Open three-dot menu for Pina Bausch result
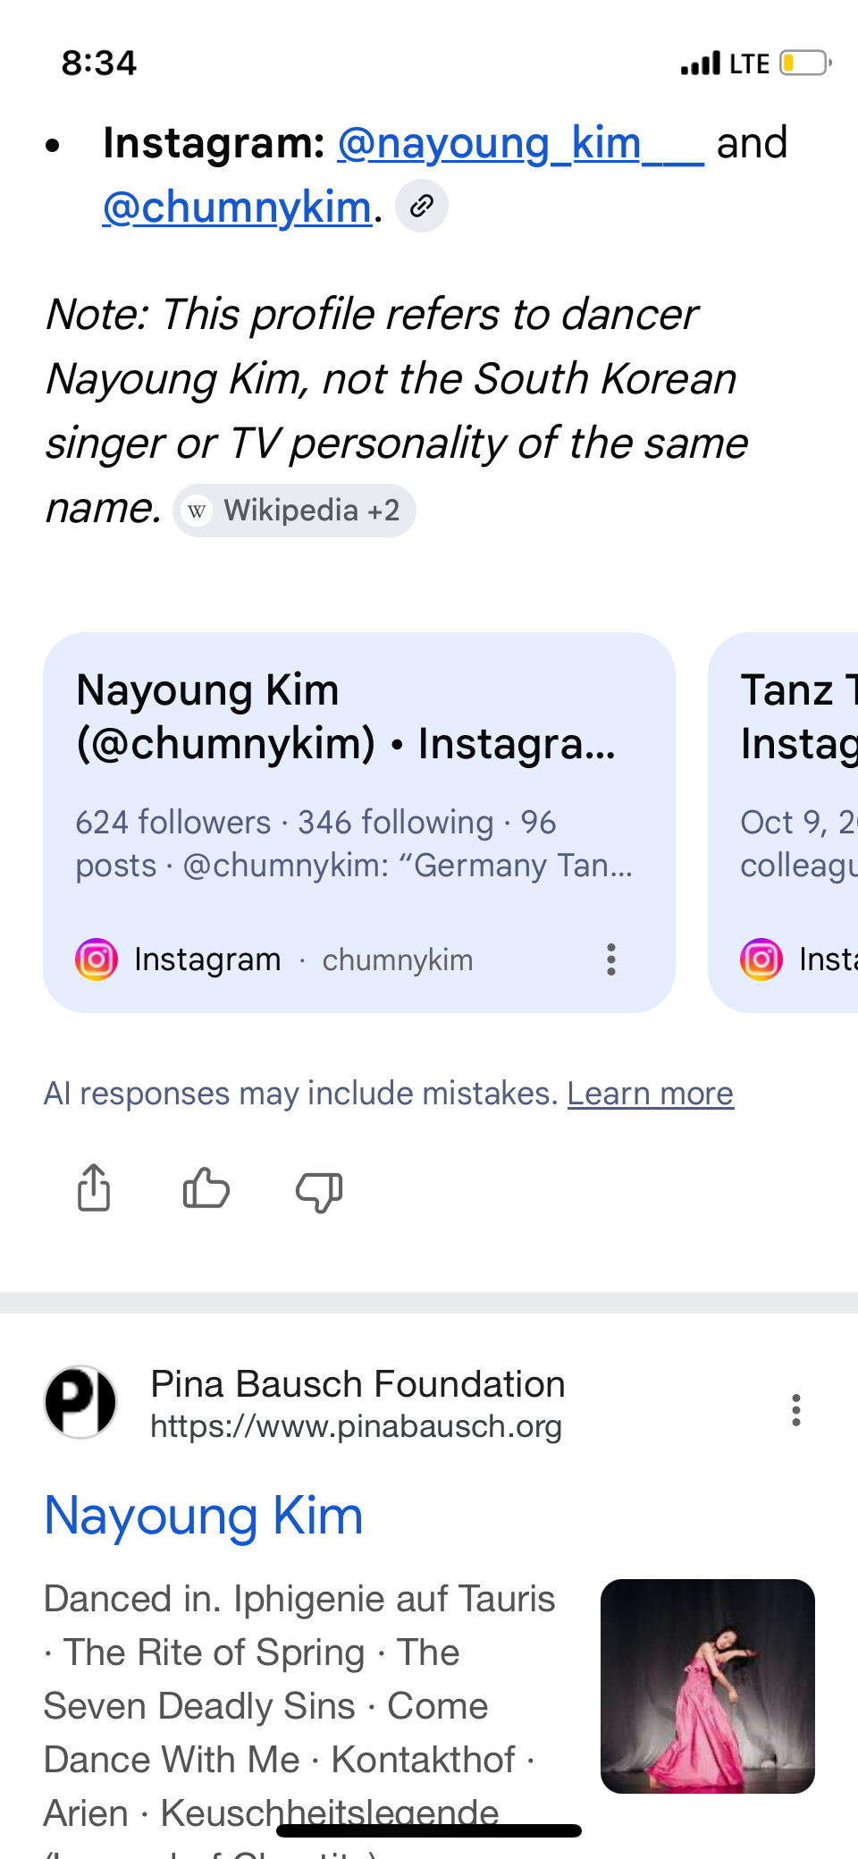 pyautogui.click(x=795, y=1410)
